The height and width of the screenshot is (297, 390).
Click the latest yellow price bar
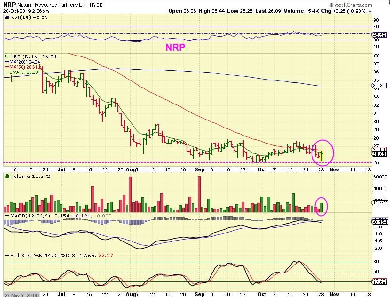pyautogui.click(x=322, y=156)
